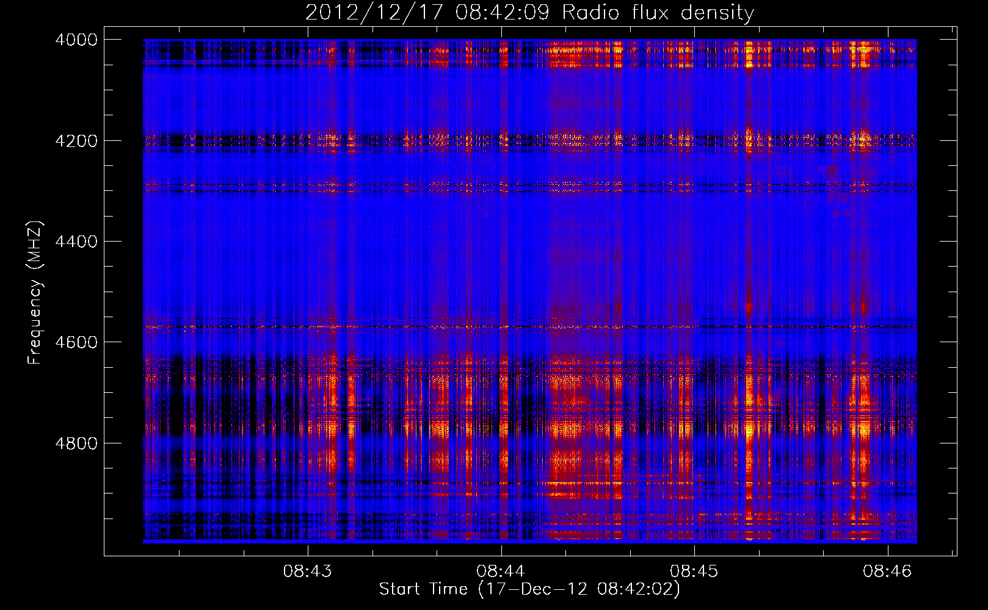
Task: Click the "Frequency (MHZ)" axis label
Action: click(35, 293)
